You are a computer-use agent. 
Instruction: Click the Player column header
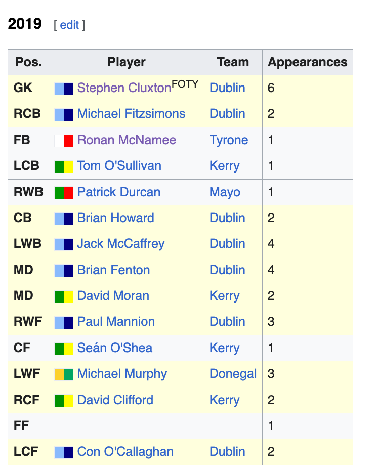click(127, 62)
